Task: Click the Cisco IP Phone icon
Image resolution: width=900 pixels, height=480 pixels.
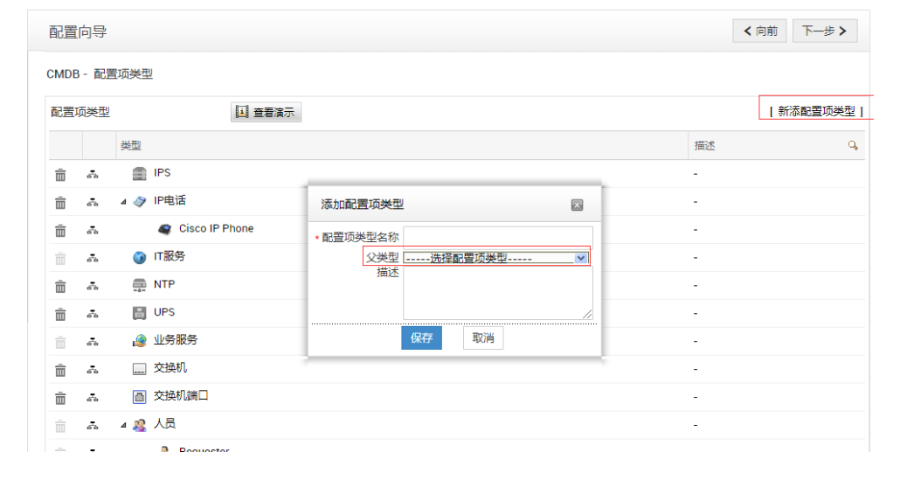Action: tap(164, 229)
